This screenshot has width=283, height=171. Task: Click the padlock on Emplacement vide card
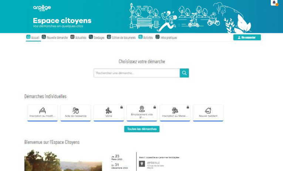click(155, 107)
